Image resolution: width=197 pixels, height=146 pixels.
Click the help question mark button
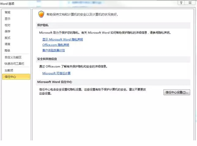coord(181,3)
